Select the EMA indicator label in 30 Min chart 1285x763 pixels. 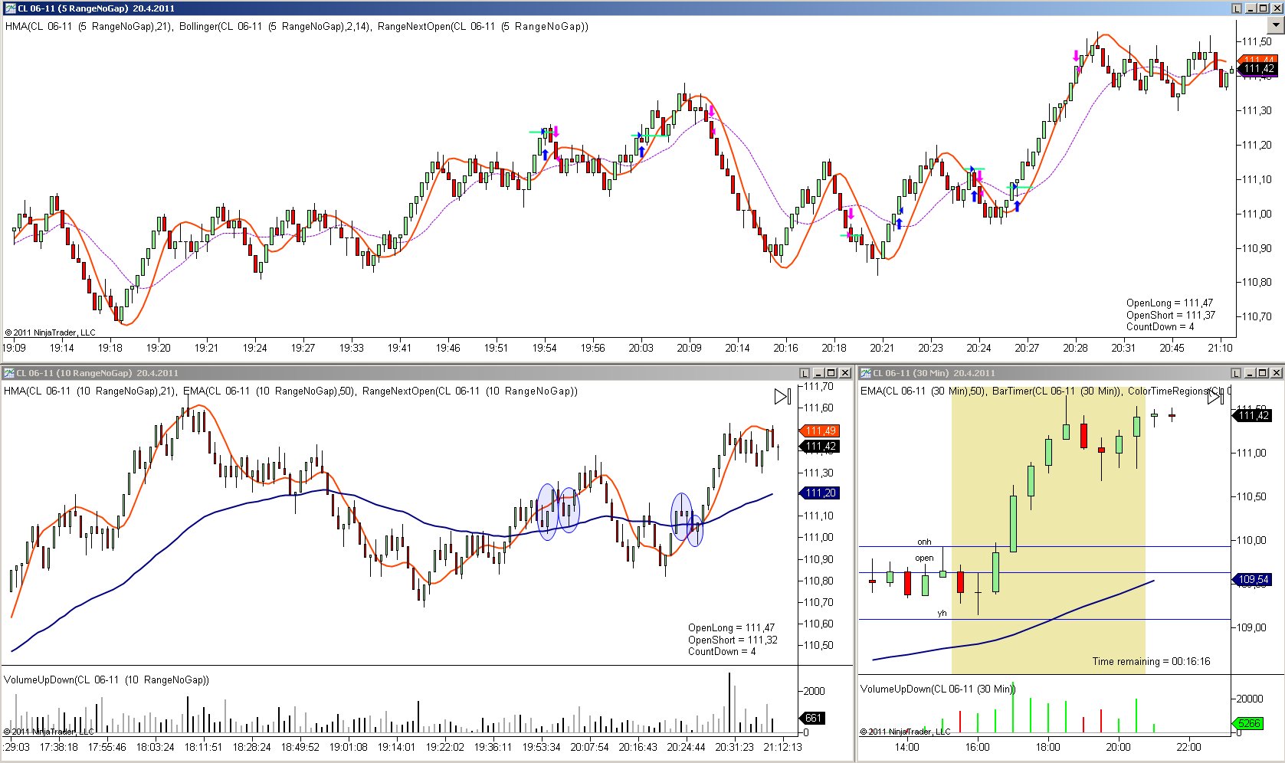[x=923, y=391]
